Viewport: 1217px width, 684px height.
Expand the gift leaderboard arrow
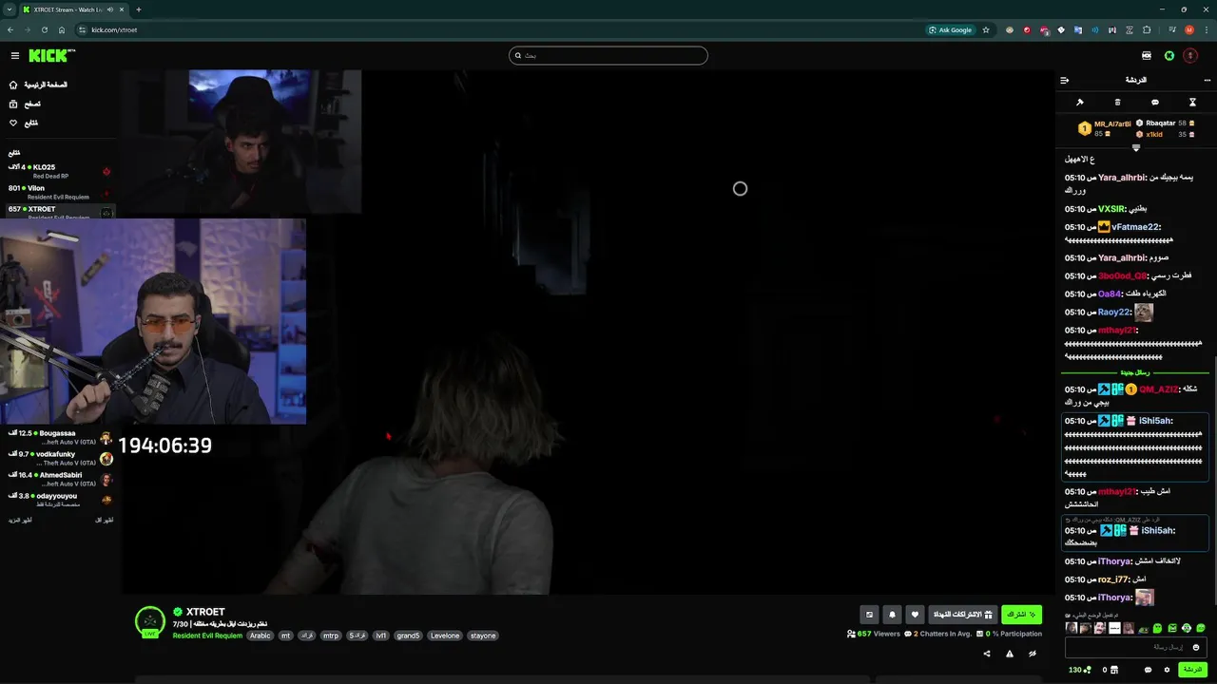[x=1136, y=148]
